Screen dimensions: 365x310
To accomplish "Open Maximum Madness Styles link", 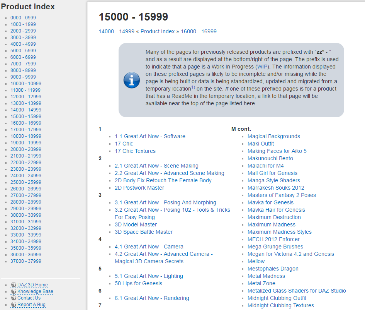I will [280, 232].
